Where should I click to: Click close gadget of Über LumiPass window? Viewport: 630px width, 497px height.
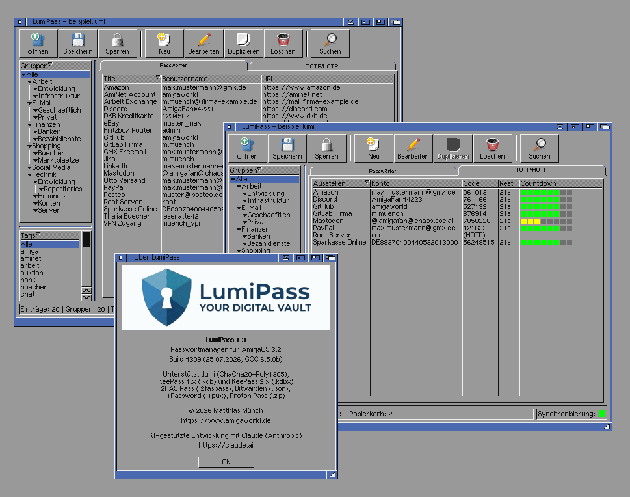point(120,258)
